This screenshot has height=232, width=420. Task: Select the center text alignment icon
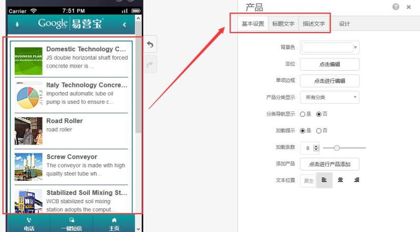click(x=340, y=180)
